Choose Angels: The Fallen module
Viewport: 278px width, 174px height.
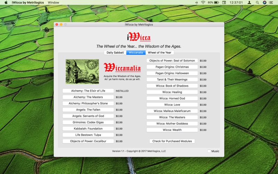click(88, 110)
